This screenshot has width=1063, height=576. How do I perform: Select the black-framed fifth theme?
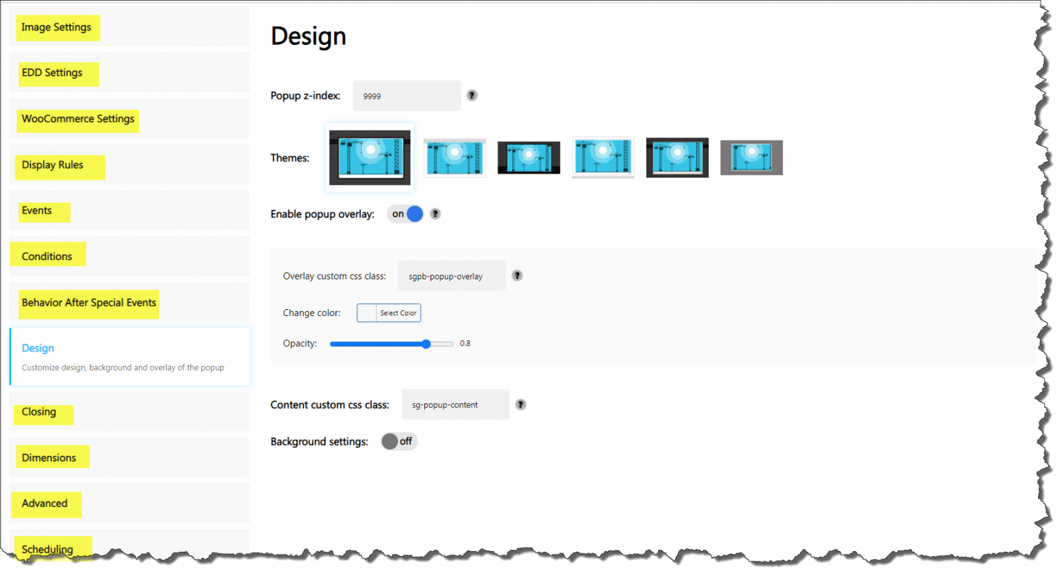coord(677,157)
